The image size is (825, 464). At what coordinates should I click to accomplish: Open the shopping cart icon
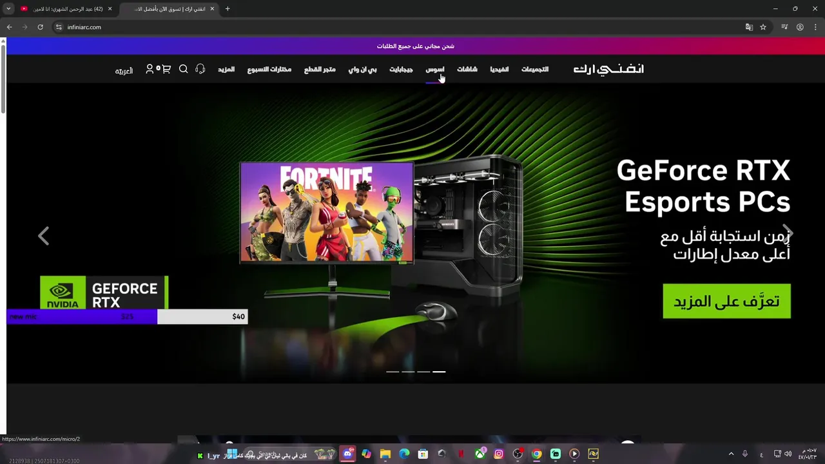166,69
